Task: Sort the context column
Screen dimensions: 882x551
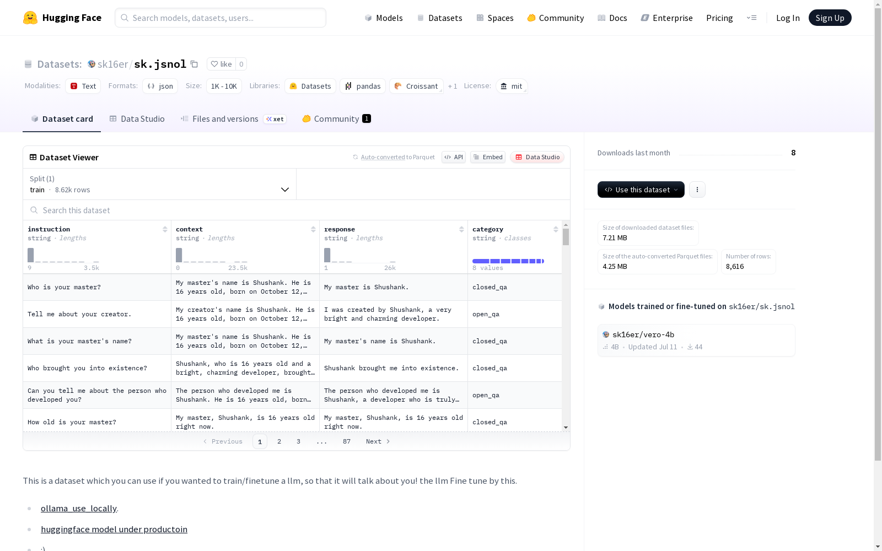Action: [313, 229]
